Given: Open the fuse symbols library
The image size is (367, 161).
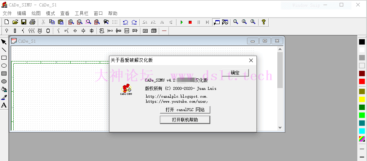Looking at the screenshot, I should [x=15, y=31].
